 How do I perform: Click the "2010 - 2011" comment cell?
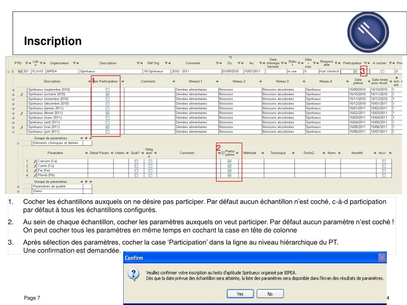pos(196,71)
